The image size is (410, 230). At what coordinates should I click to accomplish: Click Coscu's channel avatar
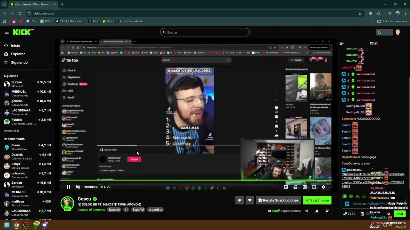pyautogui.click(x=67, y=203)
